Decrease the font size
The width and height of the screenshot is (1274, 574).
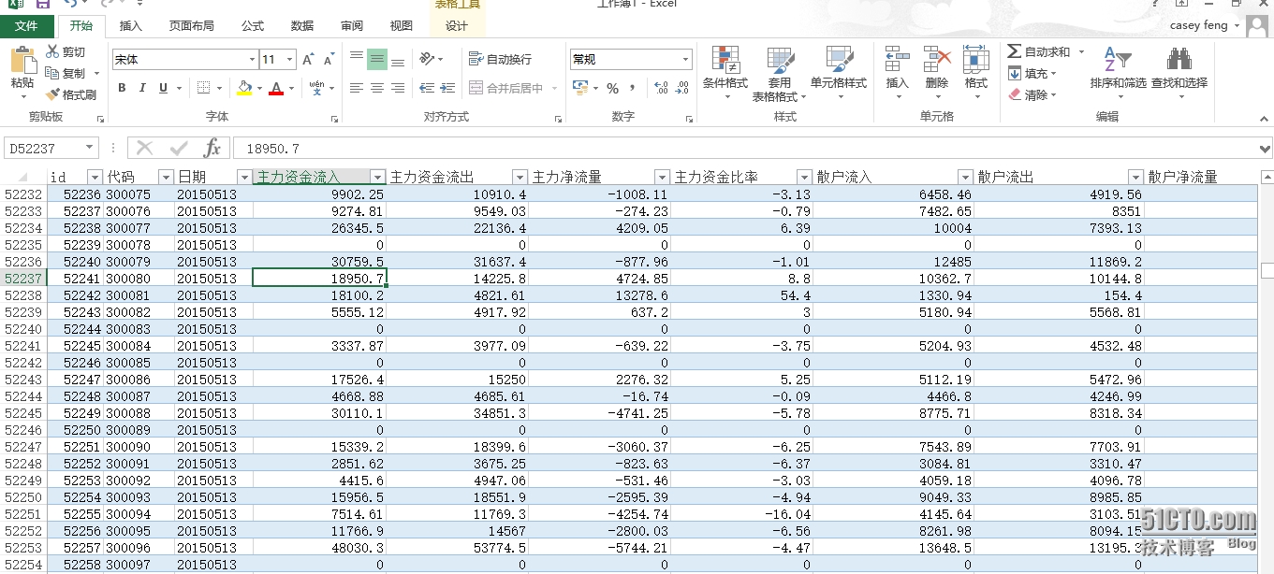[x=329, y=60]
